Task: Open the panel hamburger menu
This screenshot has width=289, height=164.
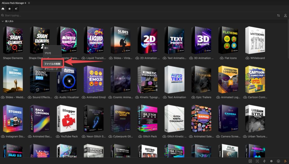Action: [29, 3]
